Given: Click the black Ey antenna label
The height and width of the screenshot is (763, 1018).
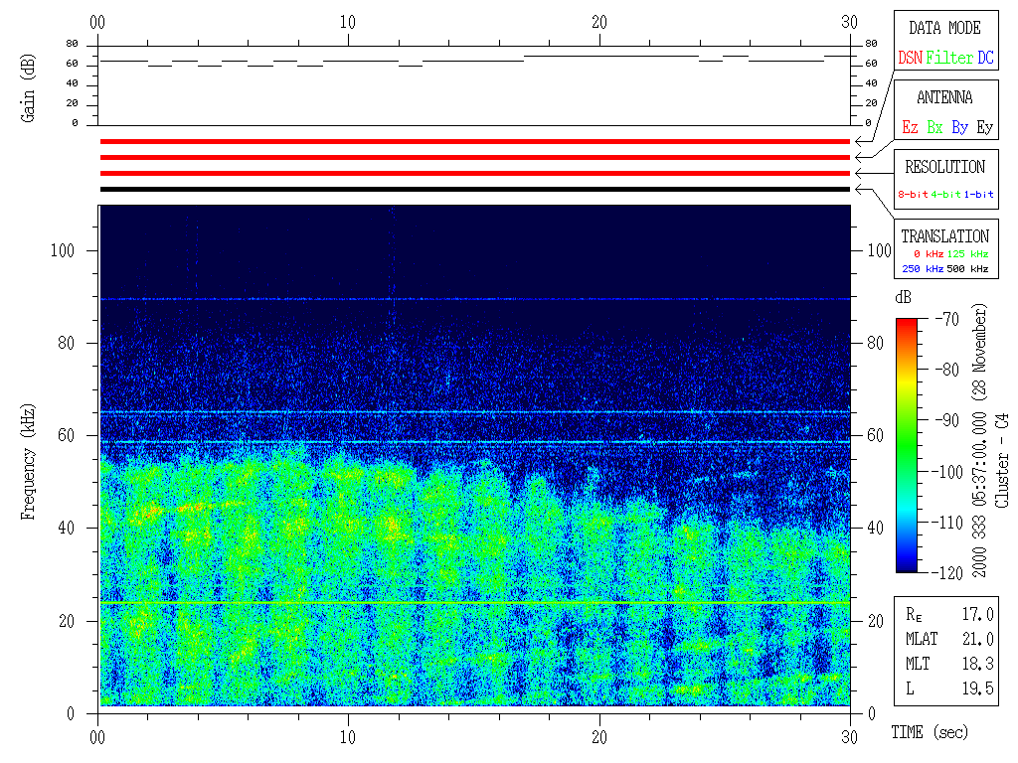Looking at the screenshot, I should [984, 128].
